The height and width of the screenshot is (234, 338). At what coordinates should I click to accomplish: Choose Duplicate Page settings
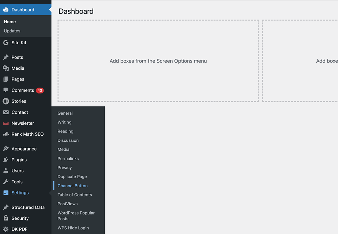pos(72,177)
